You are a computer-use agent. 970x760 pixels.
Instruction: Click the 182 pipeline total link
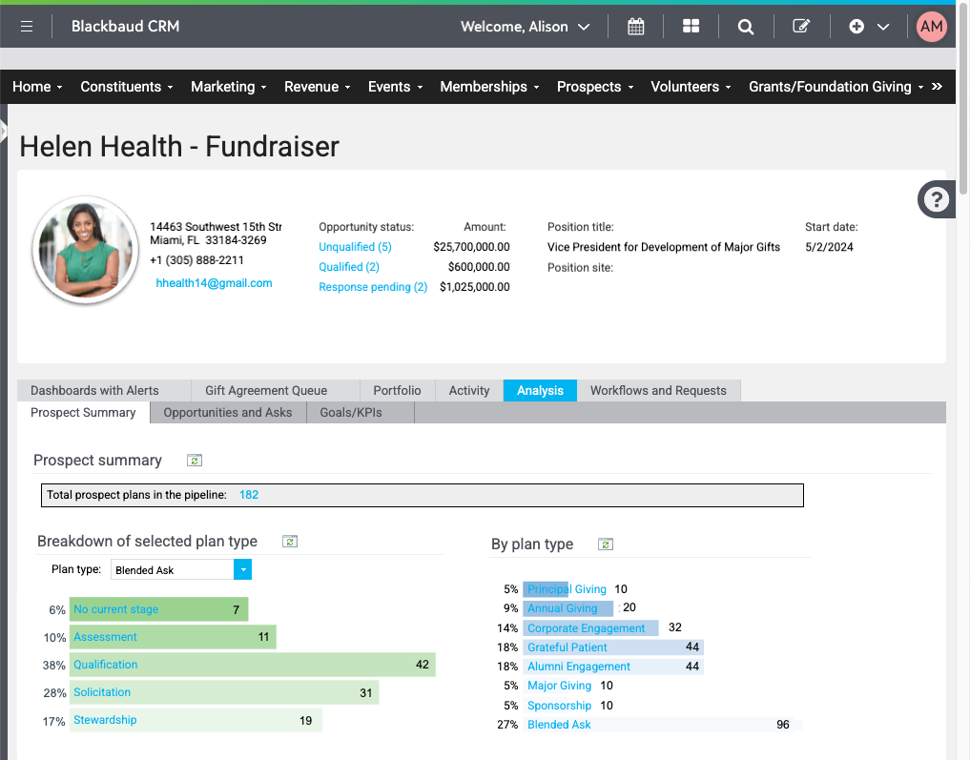248,494
